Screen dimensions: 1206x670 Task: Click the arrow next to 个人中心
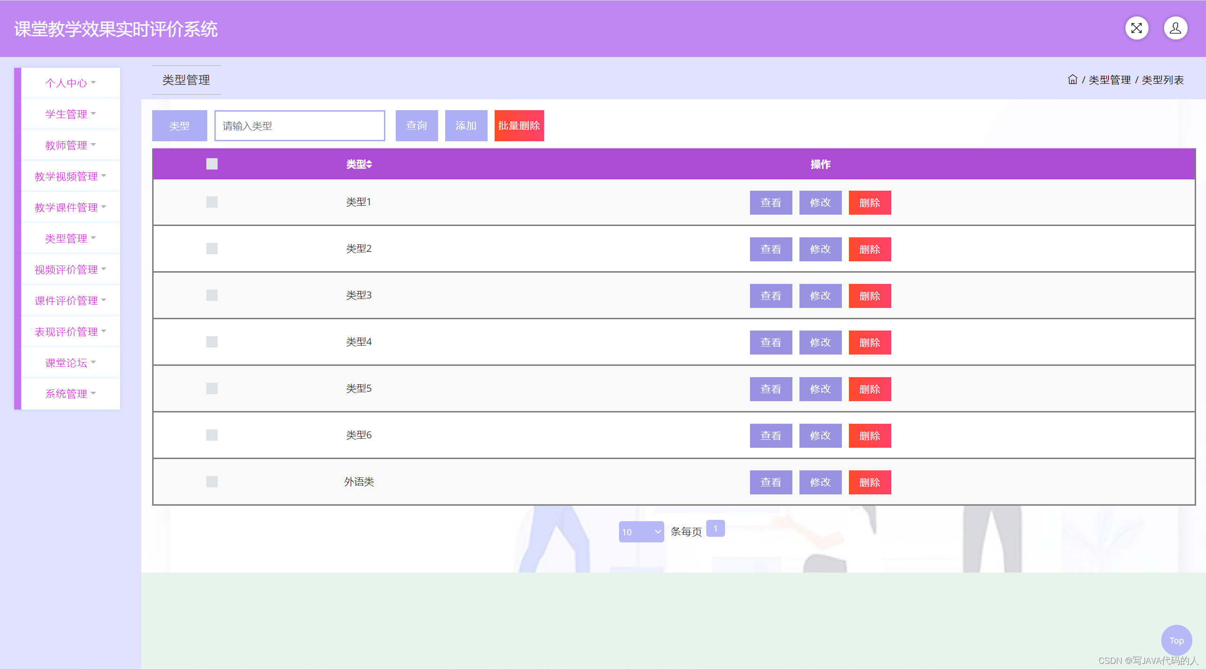[93, 83]
